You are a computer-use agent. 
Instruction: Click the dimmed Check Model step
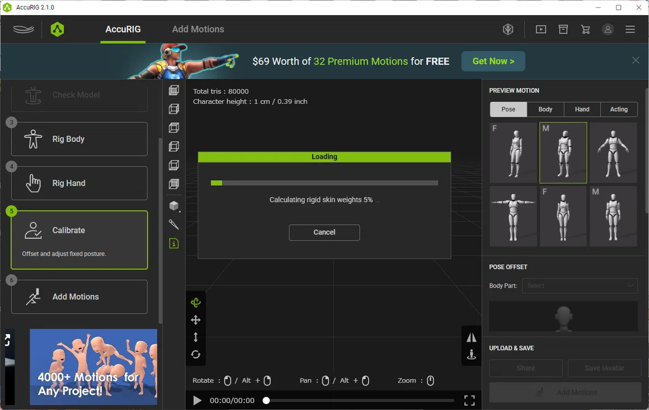click(80, 96)
